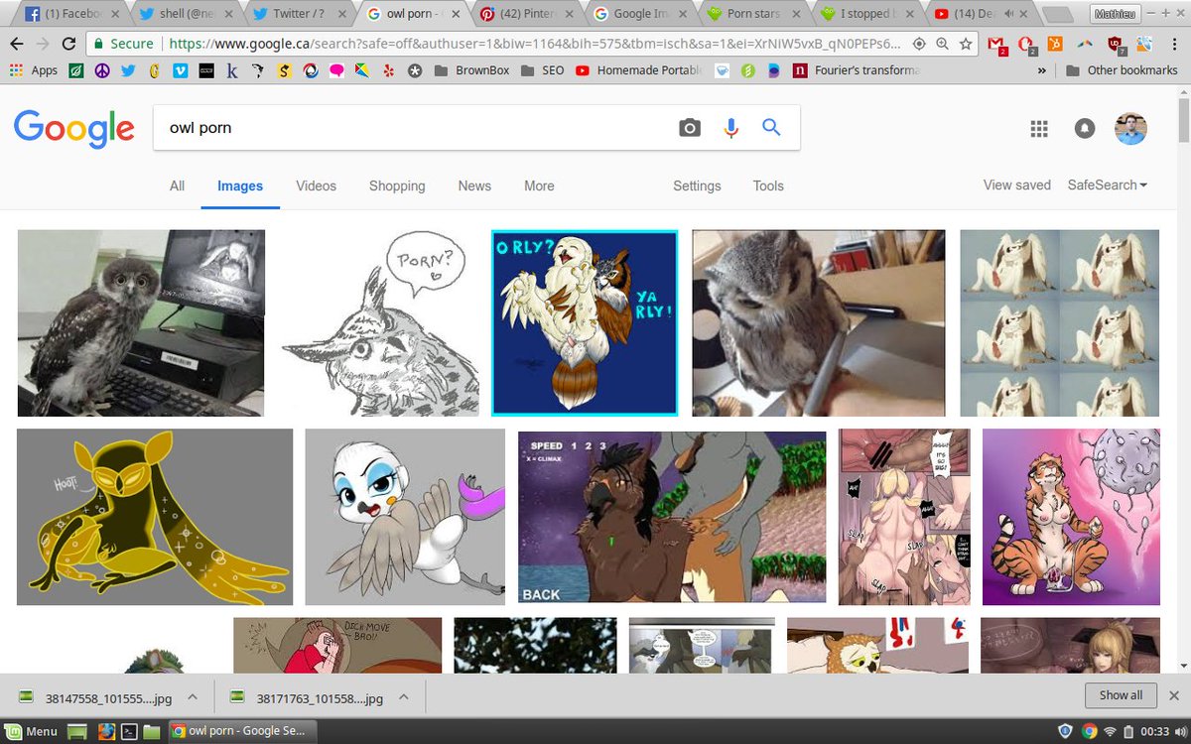
Task: Expand the More search categories menu
Action: 539,186
